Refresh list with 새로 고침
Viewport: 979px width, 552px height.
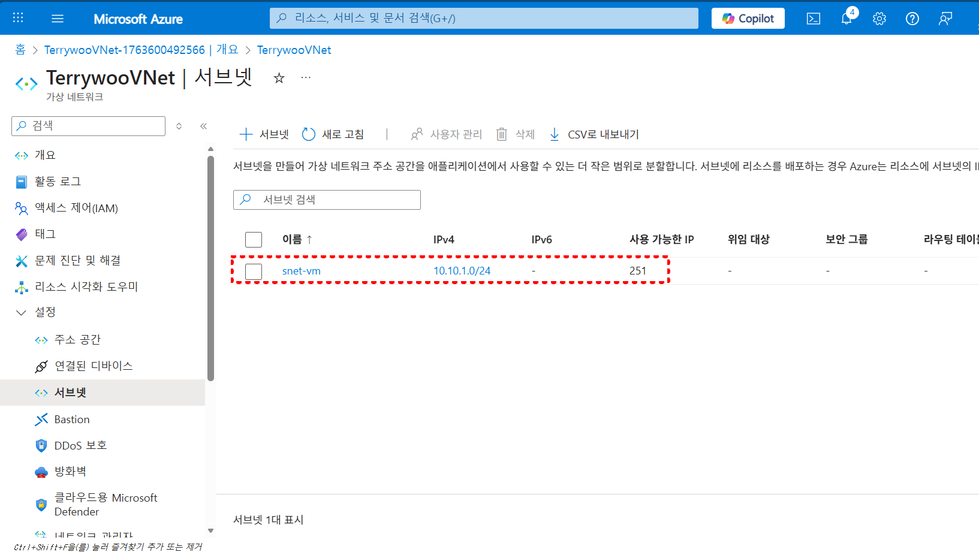(333, 134)
